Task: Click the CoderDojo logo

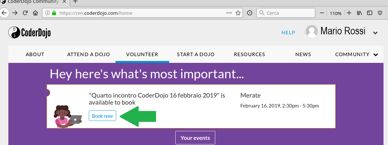Action: [30, 32]
